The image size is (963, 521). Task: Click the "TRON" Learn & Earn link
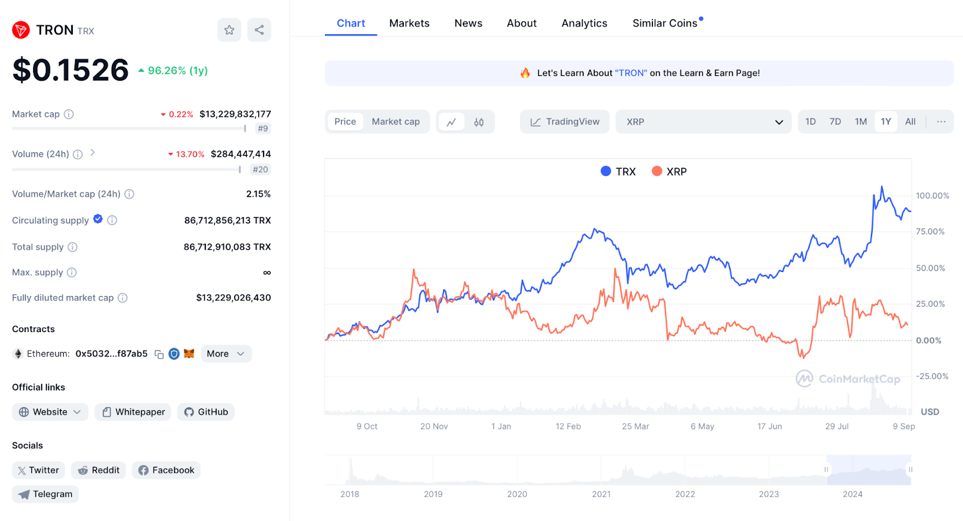[631, 73]
